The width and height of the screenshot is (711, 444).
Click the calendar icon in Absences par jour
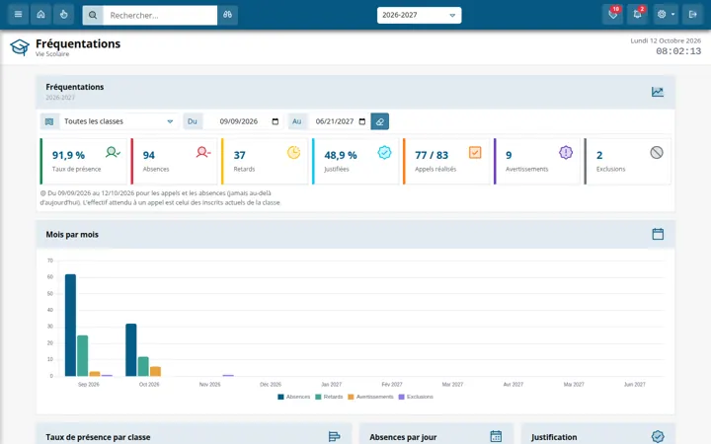point(496,437)
